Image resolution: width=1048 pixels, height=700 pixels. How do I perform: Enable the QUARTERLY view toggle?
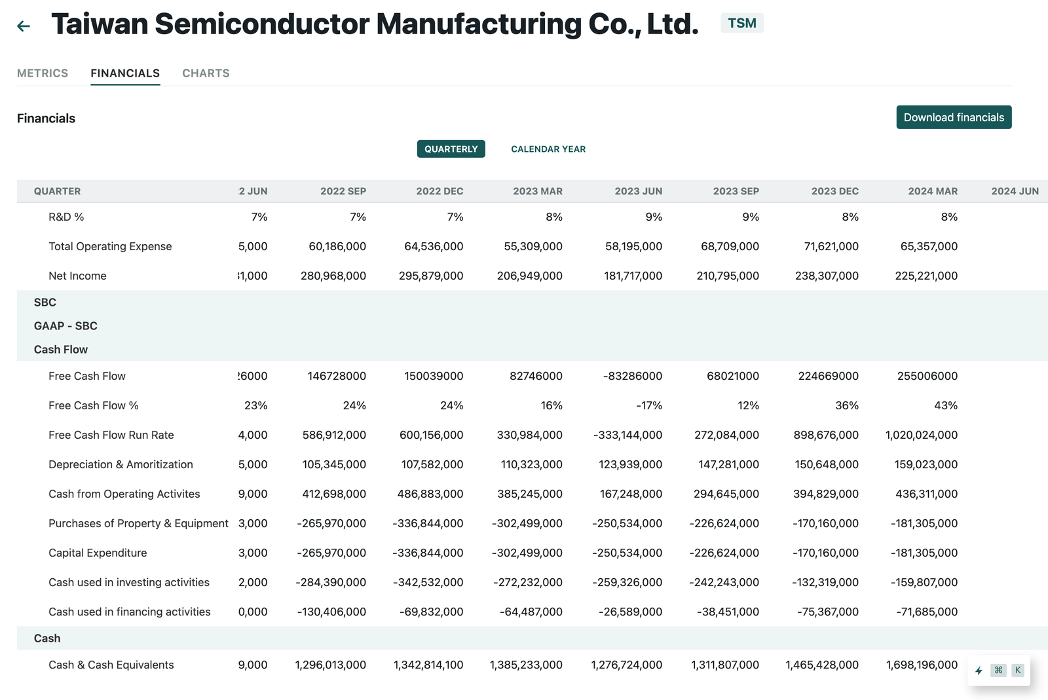[451, 149]
